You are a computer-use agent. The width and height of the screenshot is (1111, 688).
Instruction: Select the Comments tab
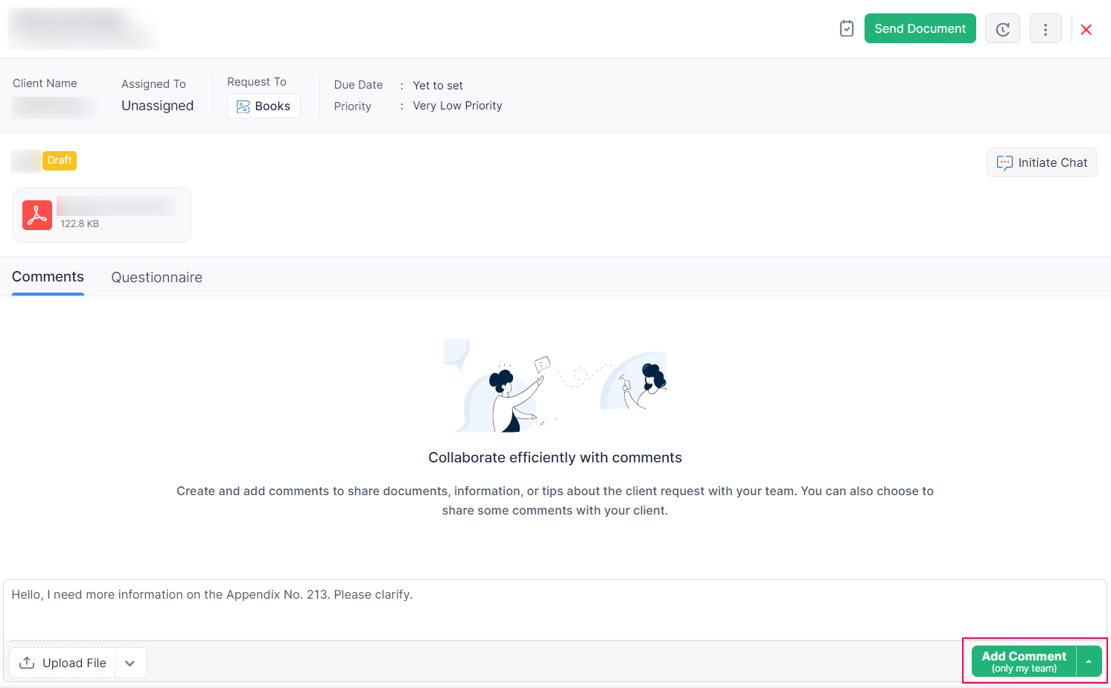point(48,277)
